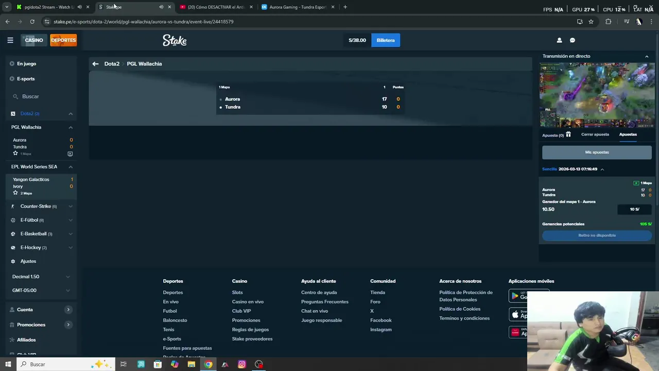
Task: Expand the Cuenta arrow in sidebar
Action: coord(68,310)
